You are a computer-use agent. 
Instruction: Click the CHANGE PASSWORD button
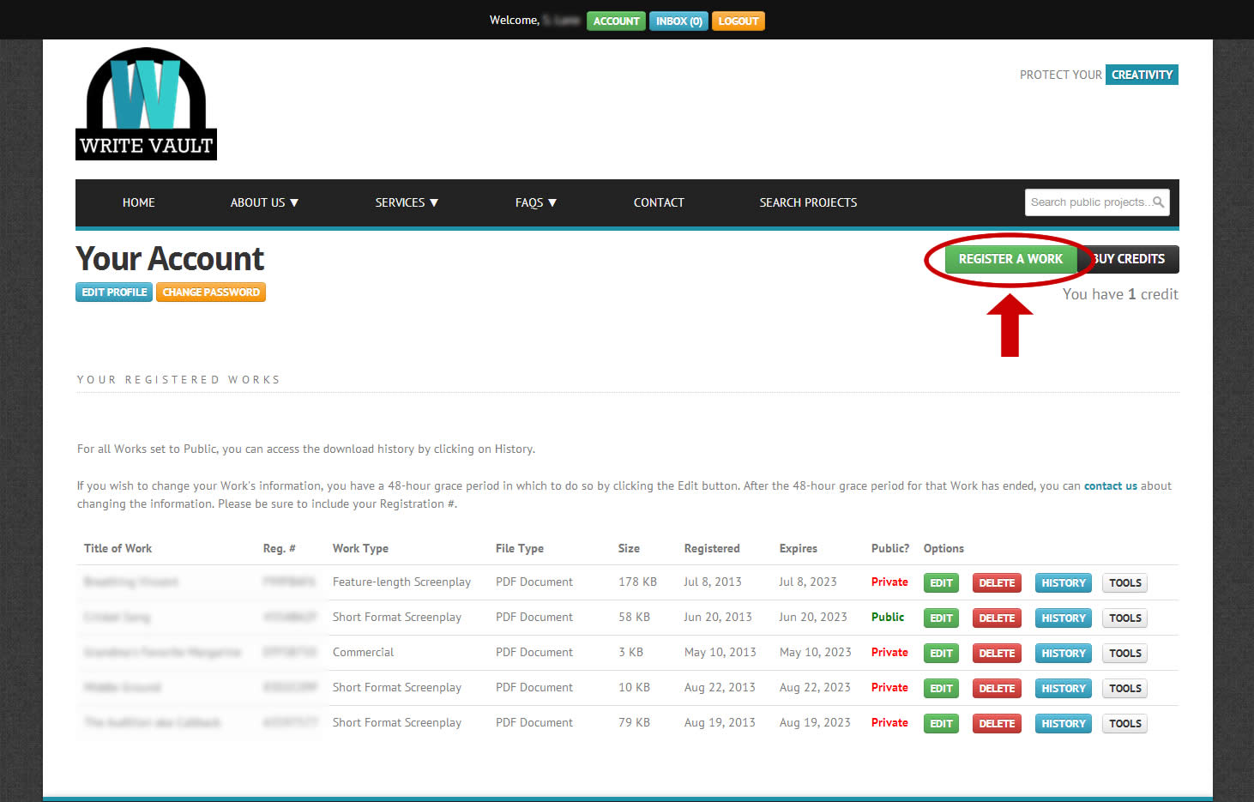(x=211, y=292)
